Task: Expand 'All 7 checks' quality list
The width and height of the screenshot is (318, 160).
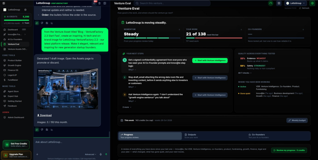Action: (x=245, y=73)
